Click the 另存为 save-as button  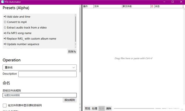coord(72,51)
